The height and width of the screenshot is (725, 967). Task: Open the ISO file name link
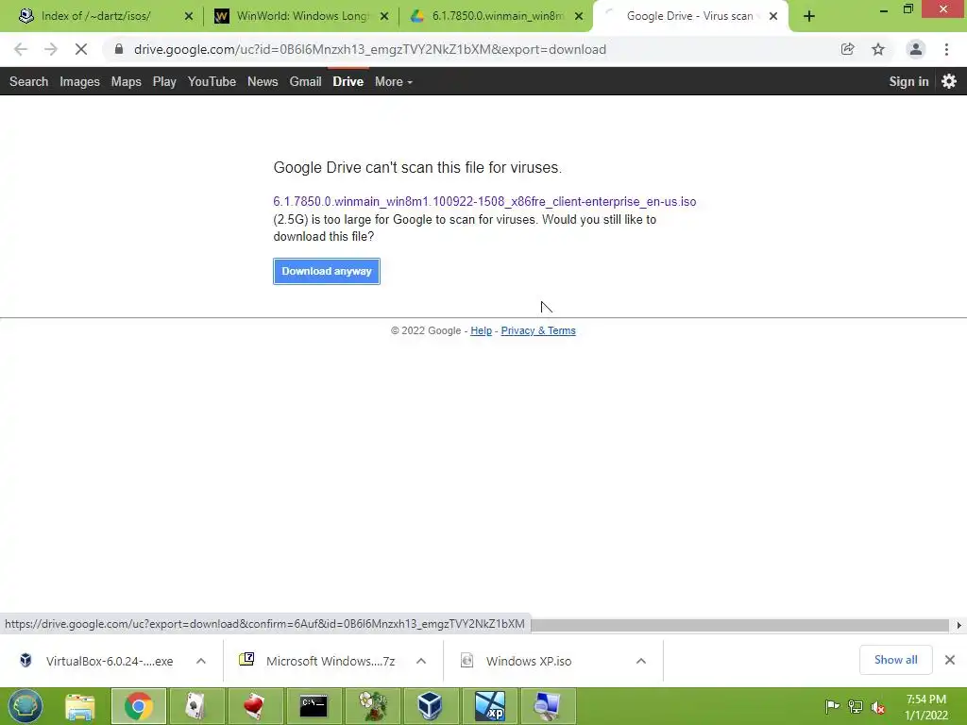(x=484, y=202)
